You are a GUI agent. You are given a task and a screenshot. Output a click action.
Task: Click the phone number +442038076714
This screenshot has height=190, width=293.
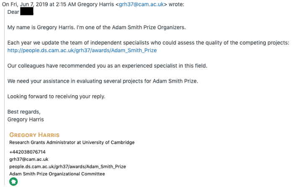point(28,152)
